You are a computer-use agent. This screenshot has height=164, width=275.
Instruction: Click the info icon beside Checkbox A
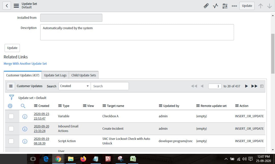[25, 116]
